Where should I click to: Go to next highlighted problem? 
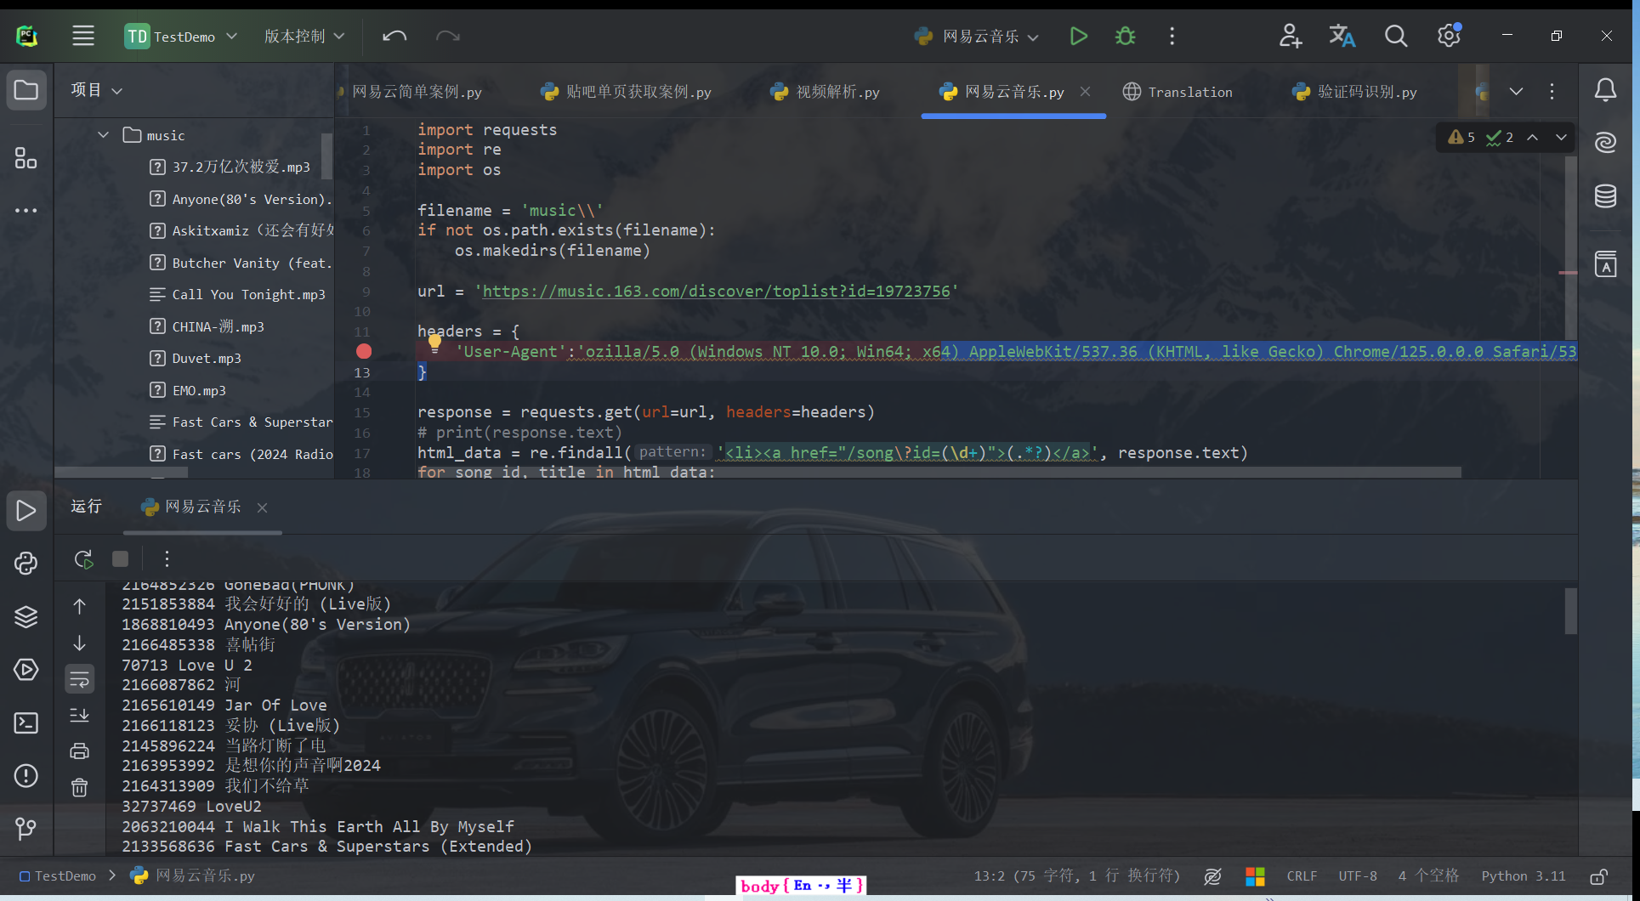coord(1561,137)
